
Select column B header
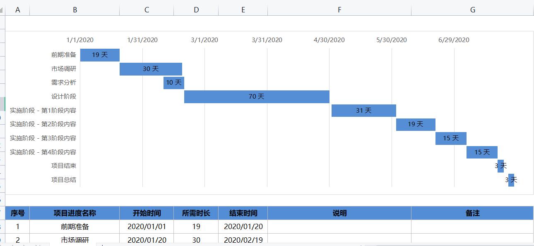[75, 10]
